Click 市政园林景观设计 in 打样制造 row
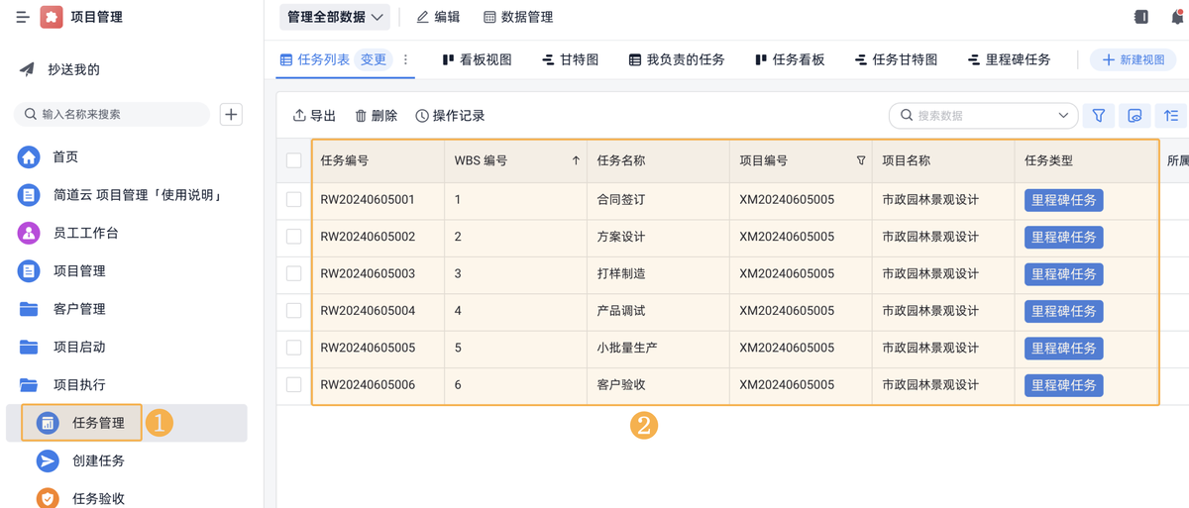The image size is (1189, 508). pos(930,273)
